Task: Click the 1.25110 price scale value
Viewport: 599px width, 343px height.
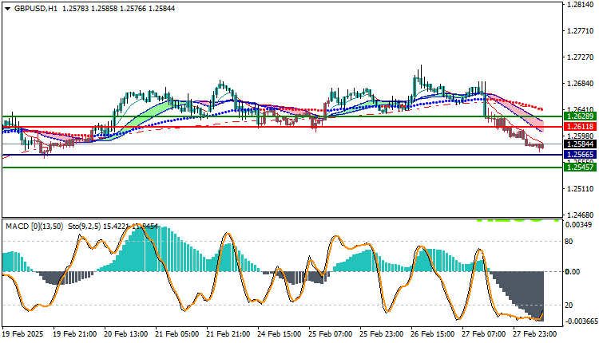Action: [581, 189]
